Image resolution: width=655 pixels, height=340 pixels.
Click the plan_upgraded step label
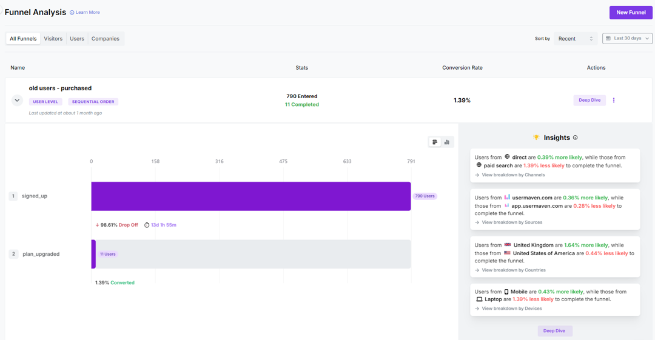click(x=41, y=254)
